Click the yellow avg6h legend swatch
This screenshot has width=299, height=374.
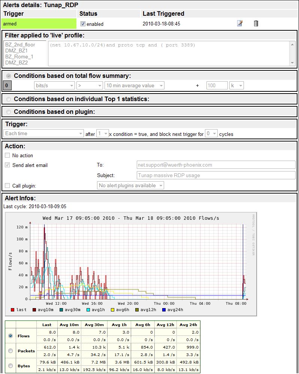(113, 310)
